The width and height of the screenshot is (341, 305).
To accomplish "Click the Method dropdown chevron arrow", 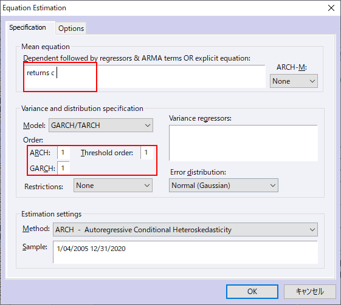I will tap(312, 230).
